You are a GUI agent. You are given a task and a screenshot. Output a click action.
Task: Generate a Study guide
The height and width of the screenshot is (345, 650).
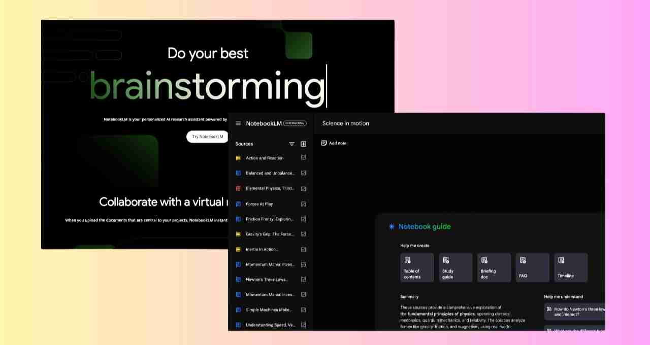coord(456,267)
